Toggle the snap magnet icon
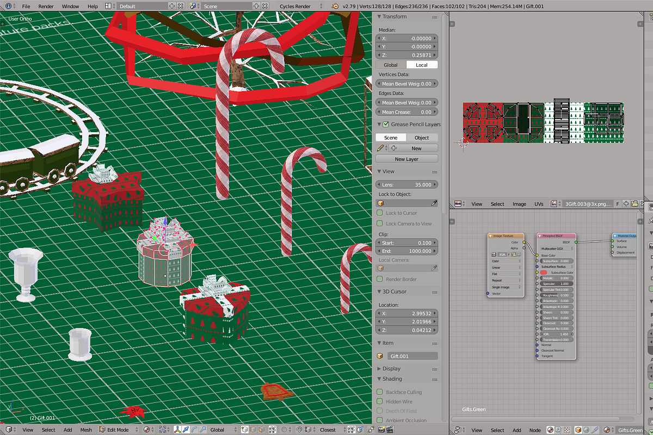Image resolution: width=653 pixels, height=435 pixels. pos(298,430)
